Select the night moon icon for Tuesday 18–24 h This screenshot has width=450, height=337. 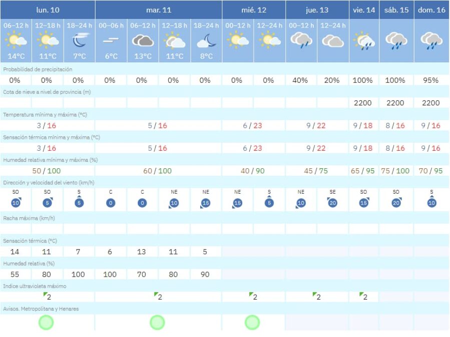(206, 39)
